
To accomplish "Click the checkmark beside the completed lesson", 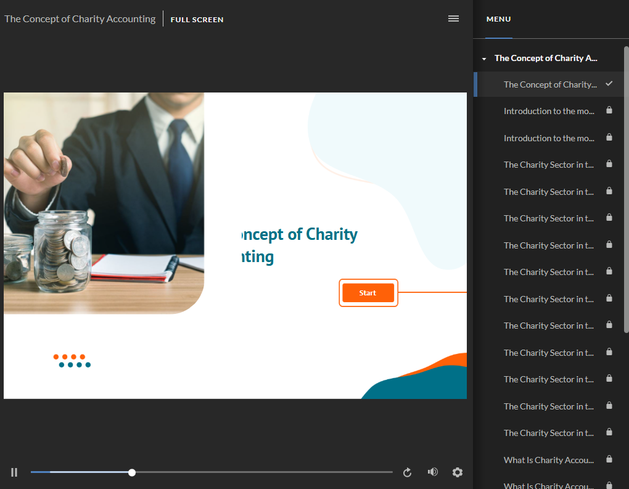I will point(609,84).
